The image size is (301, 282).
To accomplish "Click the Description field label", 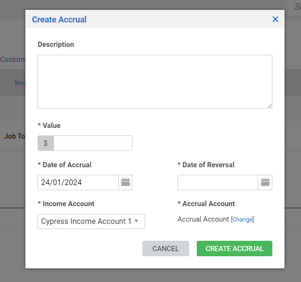I will pos(56,45).
